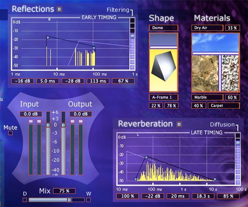248x207 pixels.
Task: Open the Carpet material selector
Action: pos(224,106)
